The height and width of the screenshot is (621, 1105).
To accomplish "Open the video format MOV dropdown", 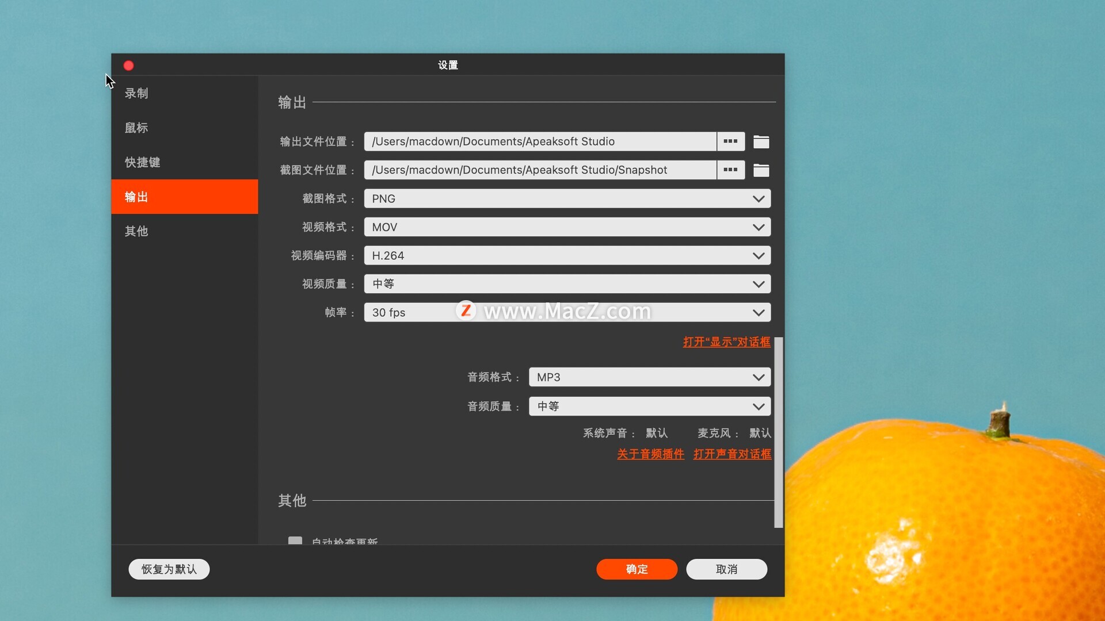I will (567, 227).
